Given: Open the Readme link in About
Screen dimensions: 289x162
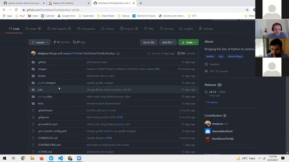Looking at the screenshot, I should coord(212,64).
